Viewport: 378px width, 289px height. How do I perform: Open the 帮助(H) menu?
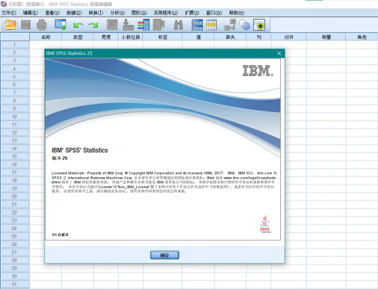(236, 13)
